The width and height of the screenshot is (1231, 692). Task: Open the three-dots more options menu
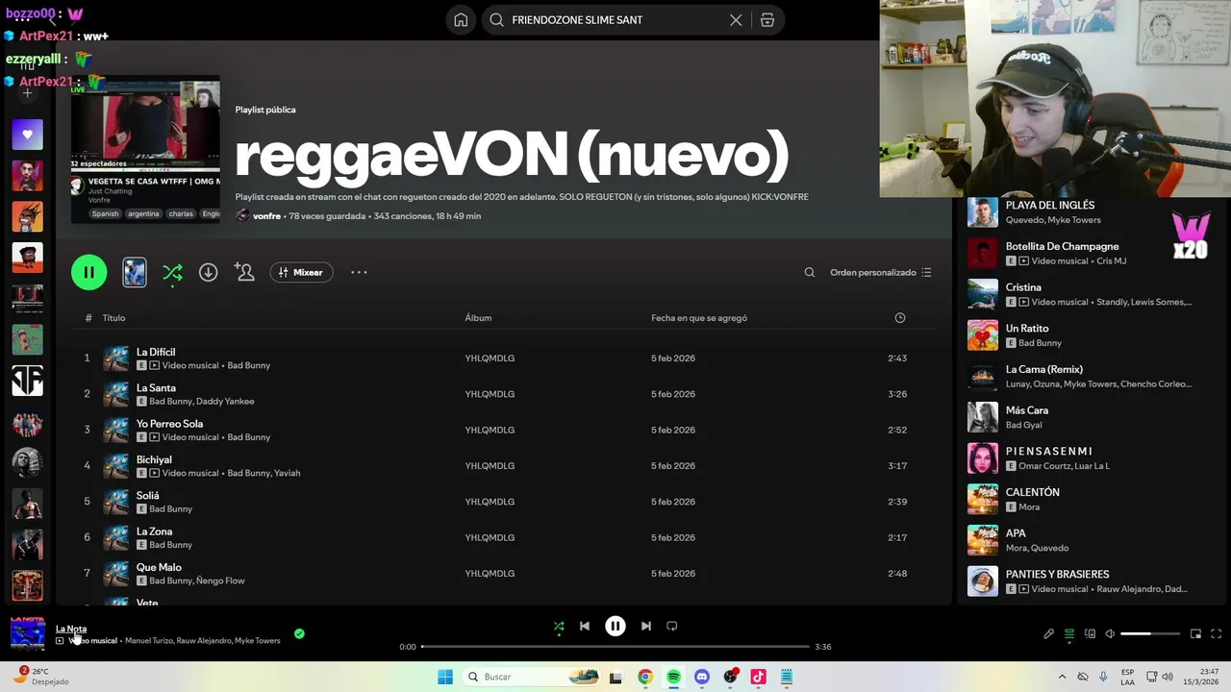click(359, 272)
